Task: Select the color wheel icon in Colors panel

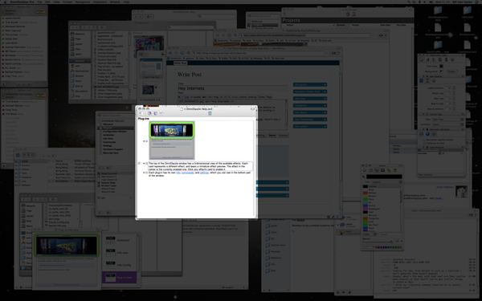Action: pyautogui.click(x=365, y=170)
